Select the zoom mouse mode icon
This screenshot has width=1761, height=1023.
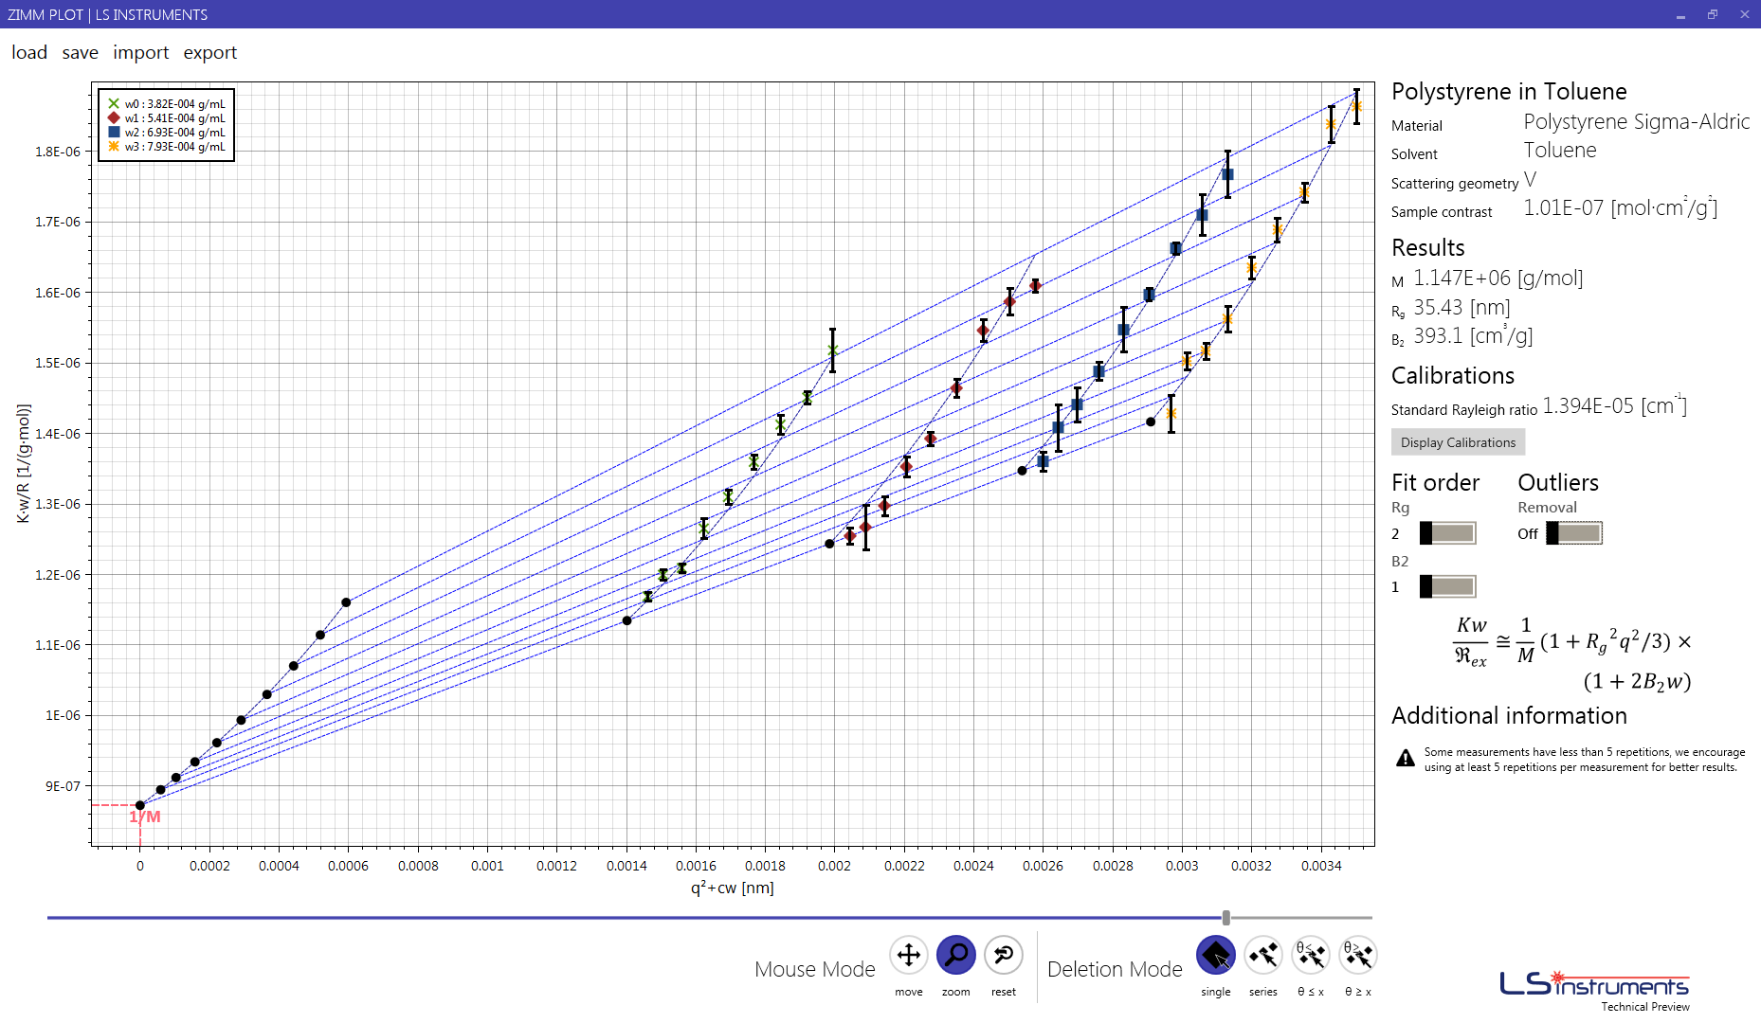tap(955, 955)
